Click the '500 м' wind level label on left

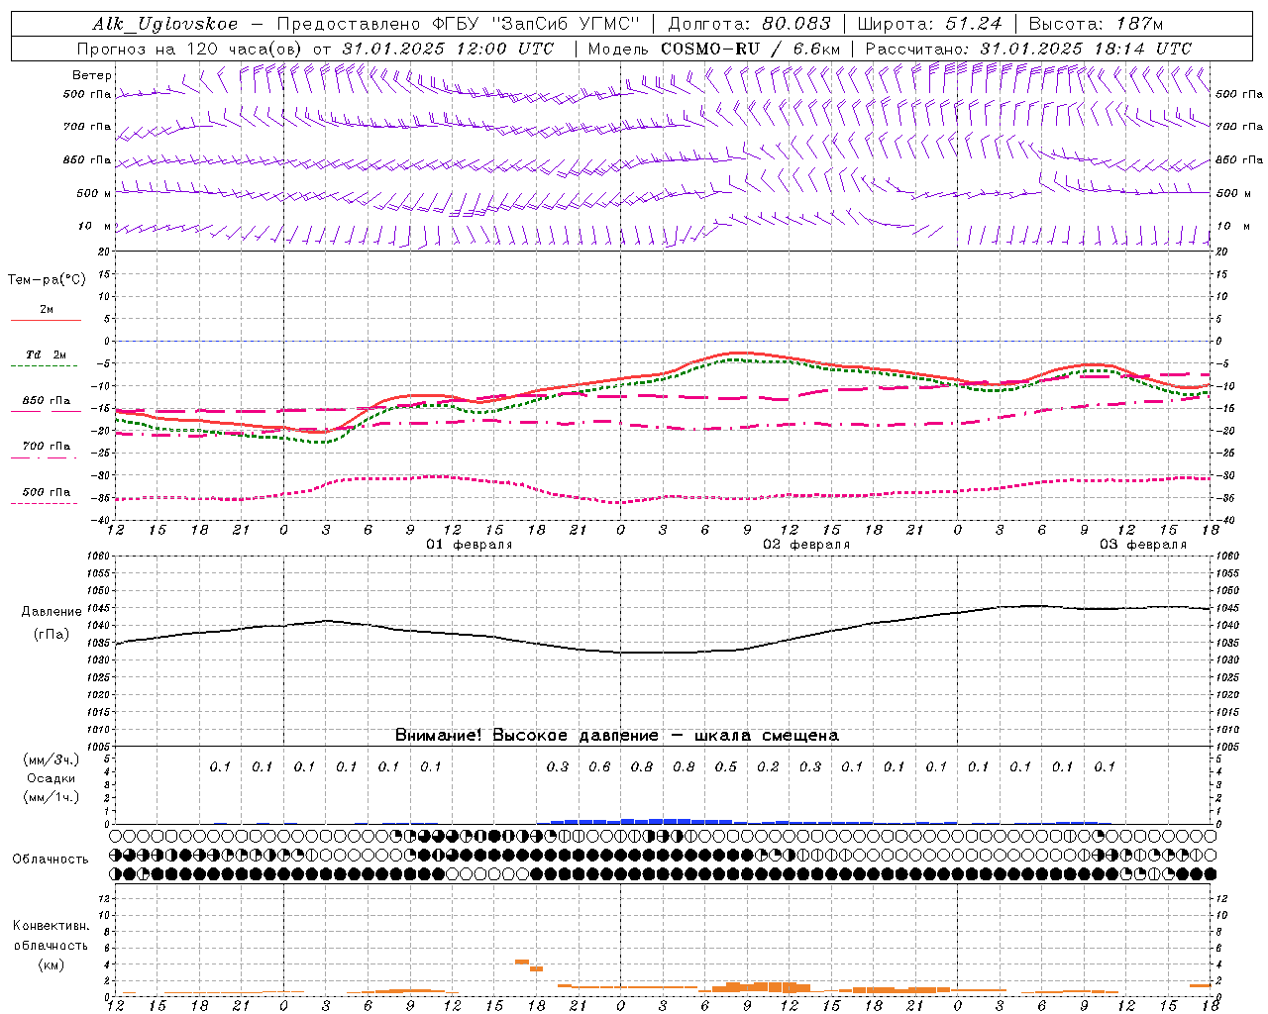coord(94,193)
